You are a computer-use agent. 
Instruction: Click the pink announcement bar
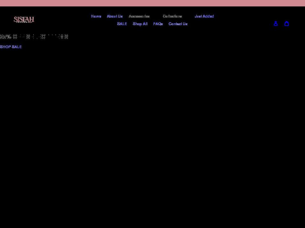[152, 3]
